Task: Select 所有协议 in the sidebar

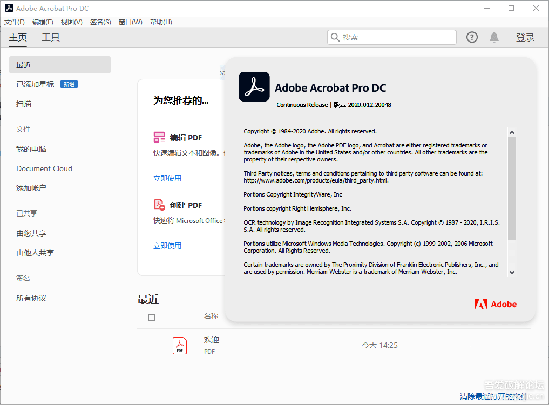Action: (x=31, y=298)
